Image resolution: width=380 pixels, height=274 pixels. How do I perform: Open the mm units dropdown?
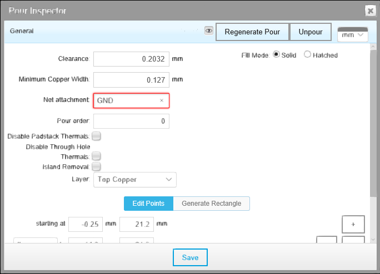[x=353, y=35]
